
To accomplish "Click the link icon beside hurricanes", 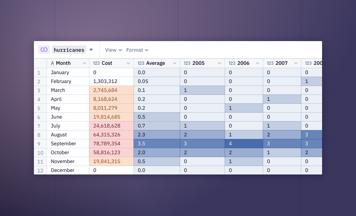I will pyautogui.click(x=44, y=50).
